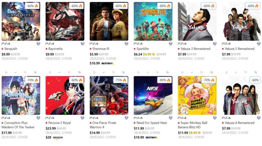The height and width of the screenshot is (146, 262).
Task: Hide Conception Plus using crossed-eye icon
Action: point(35,72)
